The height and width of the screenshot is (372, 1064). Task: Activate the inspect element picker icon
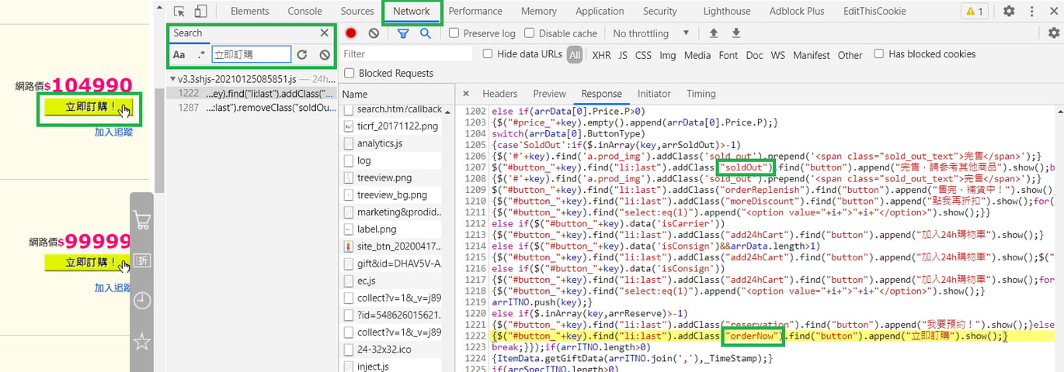pos(179,11)
